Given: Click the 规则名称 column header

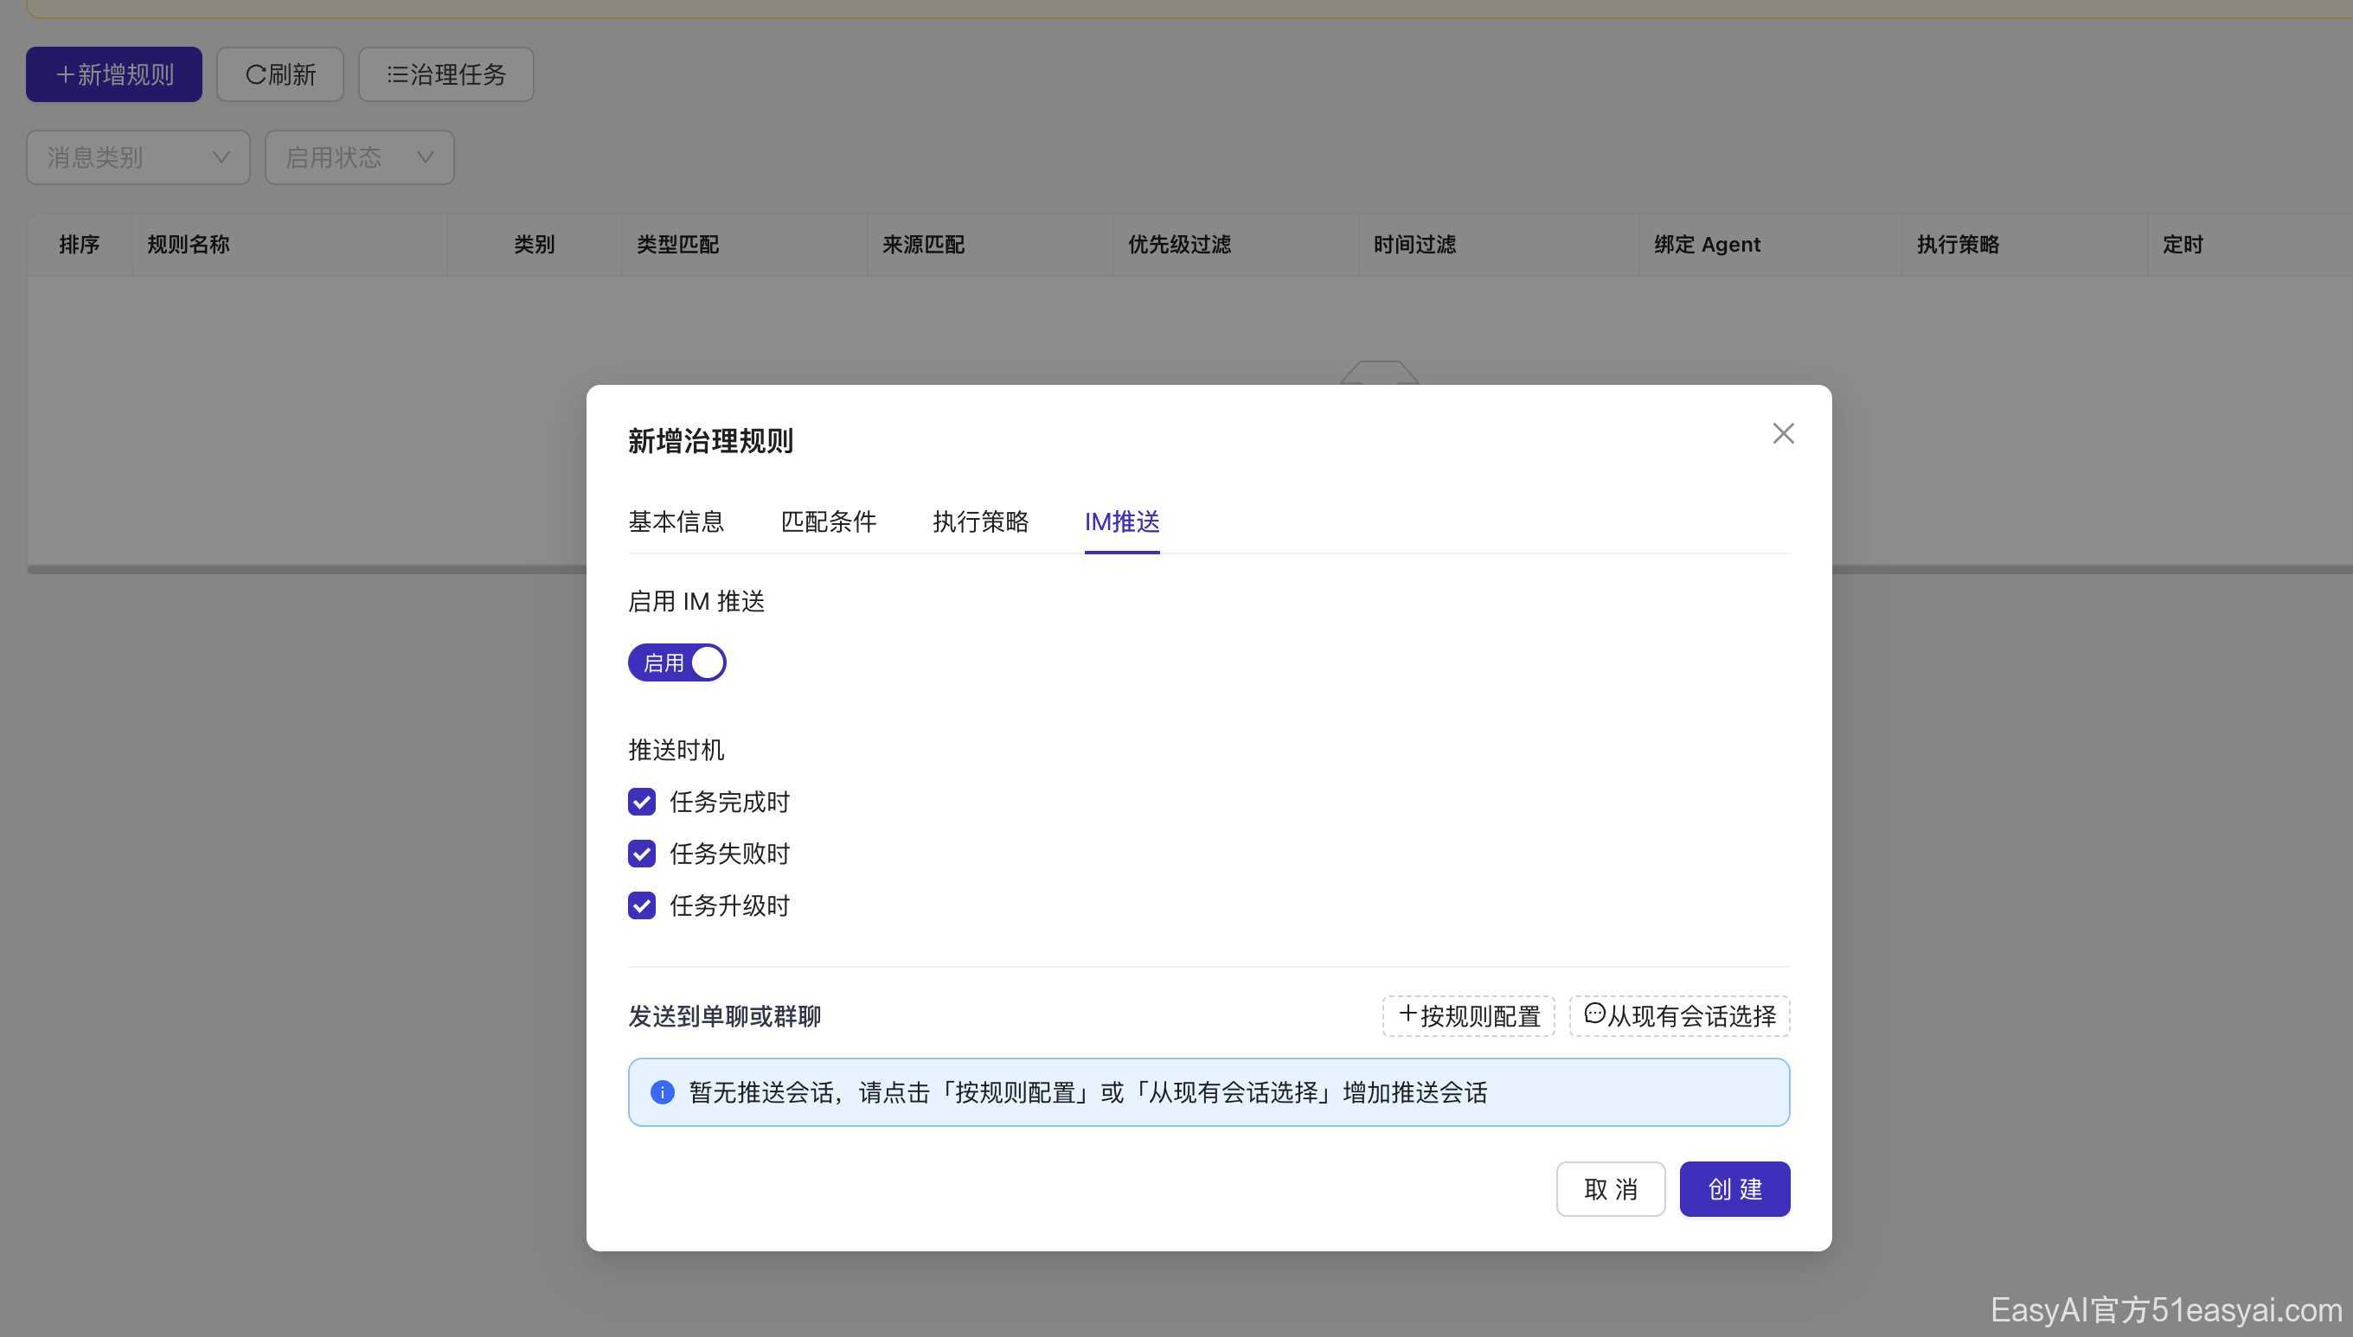Looking at the screenshot, I should pyautogui.click(x=189, y=244).
